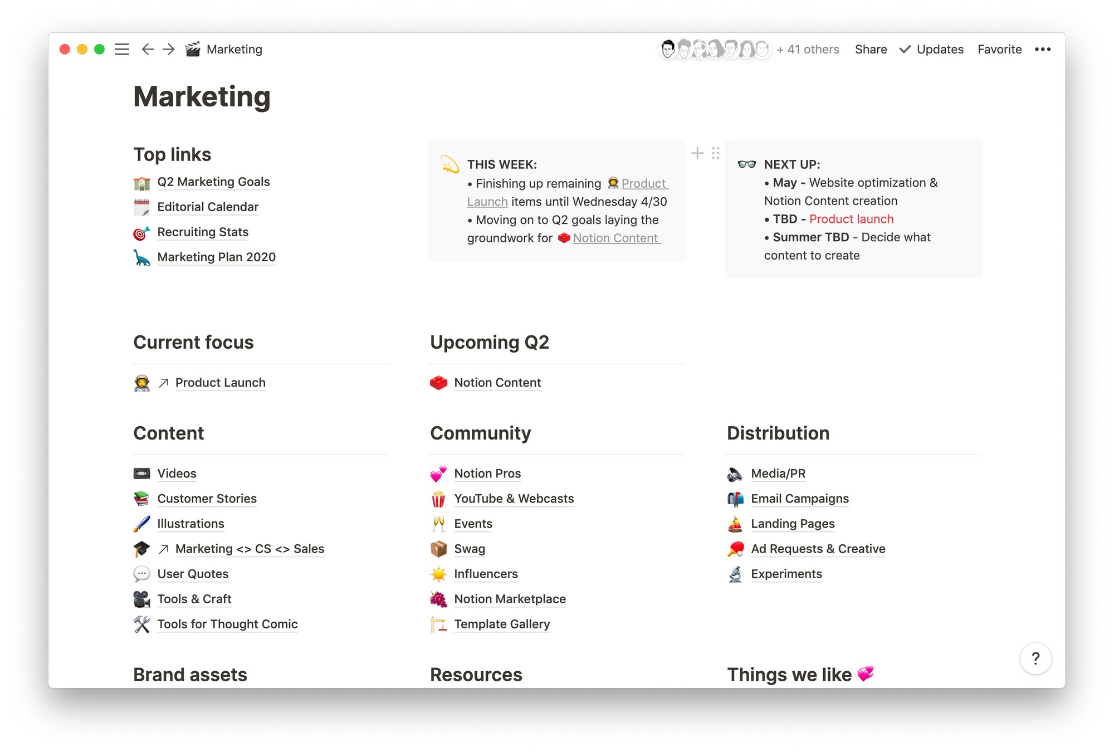Open Notion Content under Upcoming Q2
Image resolution: width=1114 pixels, height=752 pixels.
(497, 383)
